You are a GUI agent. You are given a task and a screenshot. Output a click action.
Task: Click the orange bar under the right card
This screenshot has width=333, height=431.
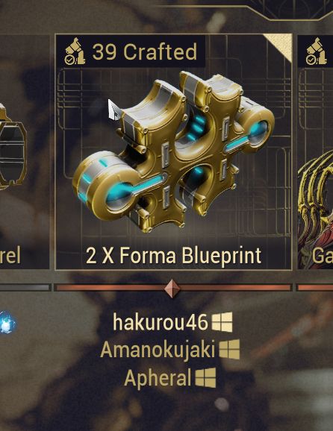pyautogui.click(x=314, y=288)
